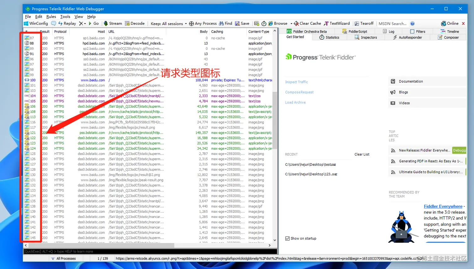Click the session list horizontal scrollbar
The height and width of the screenshot is (269, 474).
tap(101, 246)
